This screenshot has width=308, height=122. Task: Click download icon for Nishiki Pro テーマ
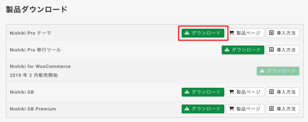point(187,33)
